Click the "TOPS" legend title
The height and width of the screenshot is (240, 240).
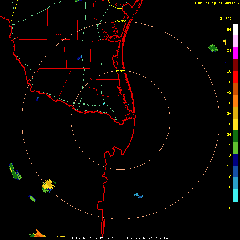(x=234, y=16)
